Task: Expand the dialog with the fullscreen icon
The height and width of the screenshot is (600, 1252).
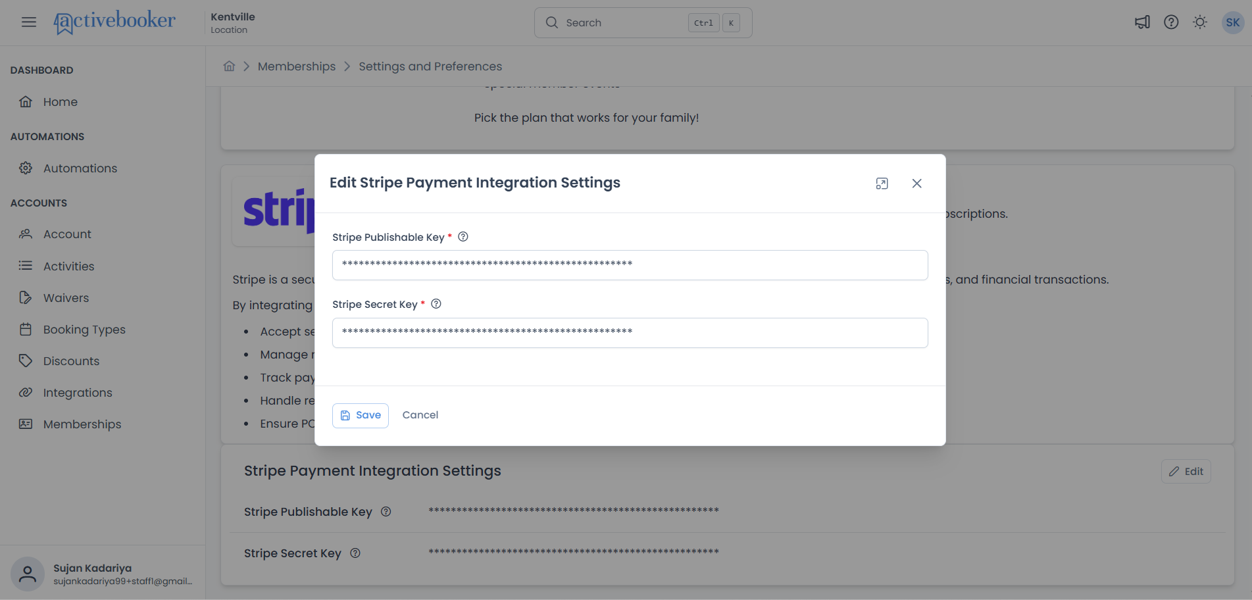Action: point(882,184)
